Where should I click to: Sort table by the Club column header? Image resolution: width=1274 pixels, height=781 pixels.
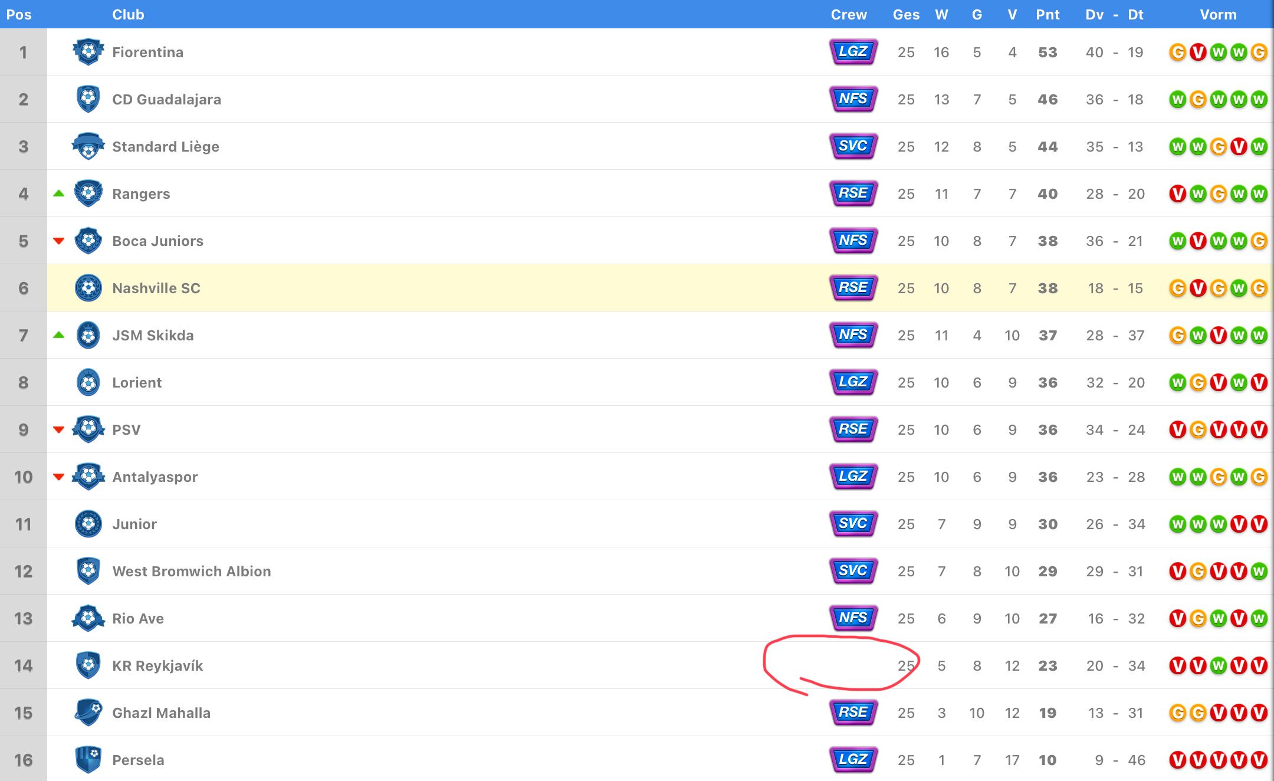[x=128, y=15]
